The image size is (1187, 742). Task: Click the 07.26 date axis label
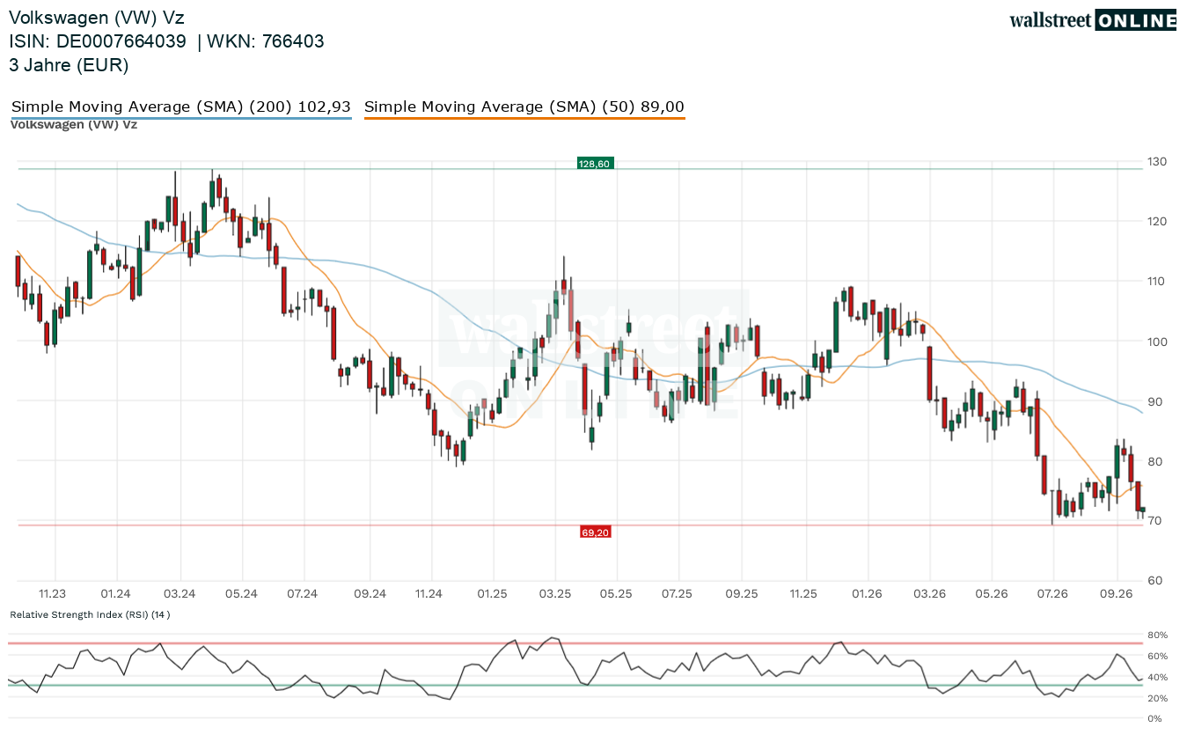pos(1052,594)
